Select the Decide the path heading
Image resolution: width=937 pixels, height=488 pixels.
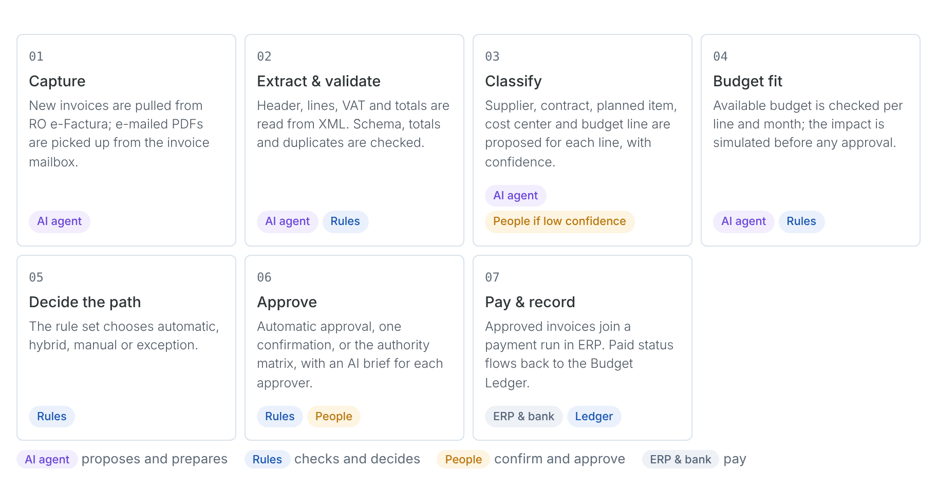coord(85,302)
